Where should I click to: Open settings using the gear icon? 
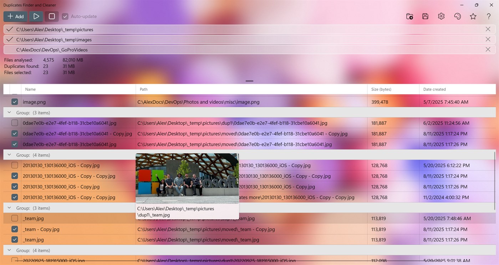[x=441, y=16]
